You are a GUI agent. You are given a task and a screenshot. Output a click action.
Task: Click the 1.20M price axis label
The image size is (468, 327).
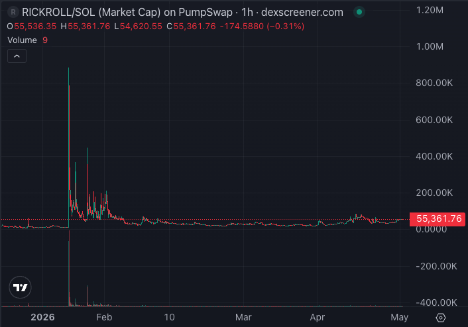click(x=430, y=11)
